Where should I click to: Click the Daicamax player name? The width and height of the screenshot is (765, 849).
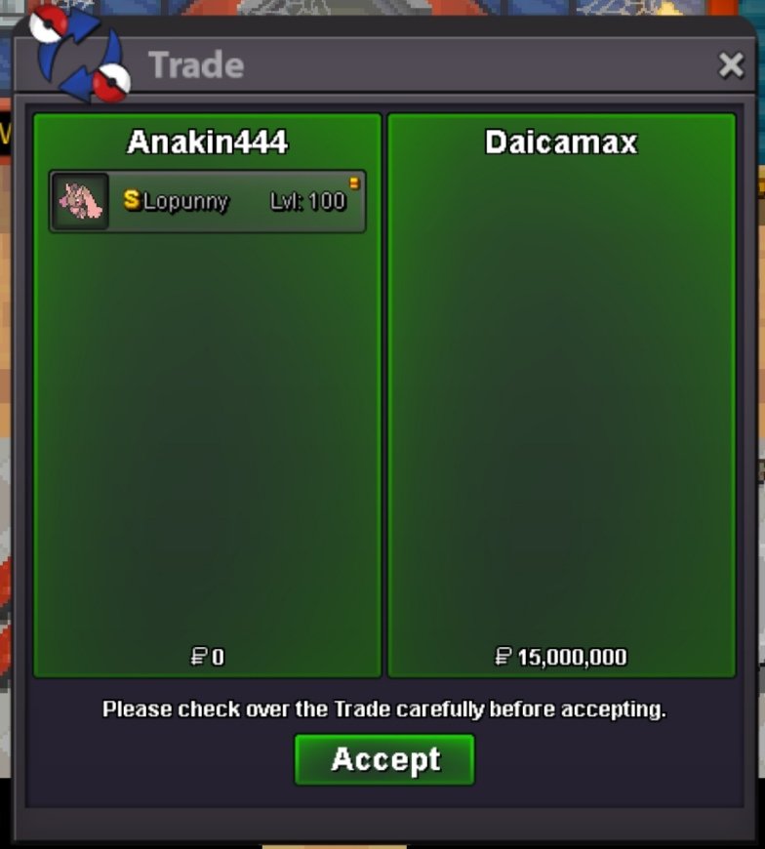pyautogui.click(x=561, y=141)
